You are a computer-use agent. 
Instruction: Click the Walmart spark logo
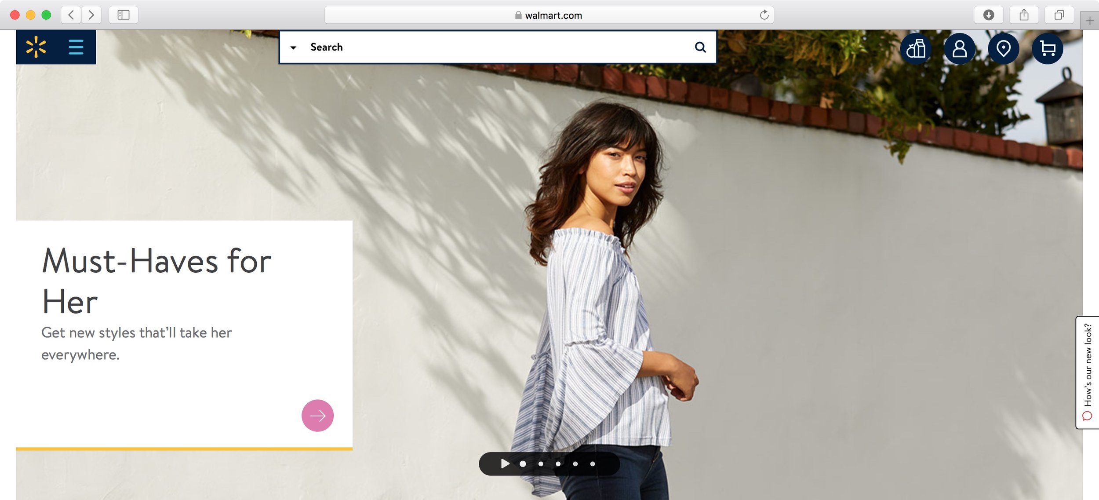click(36, 47)
